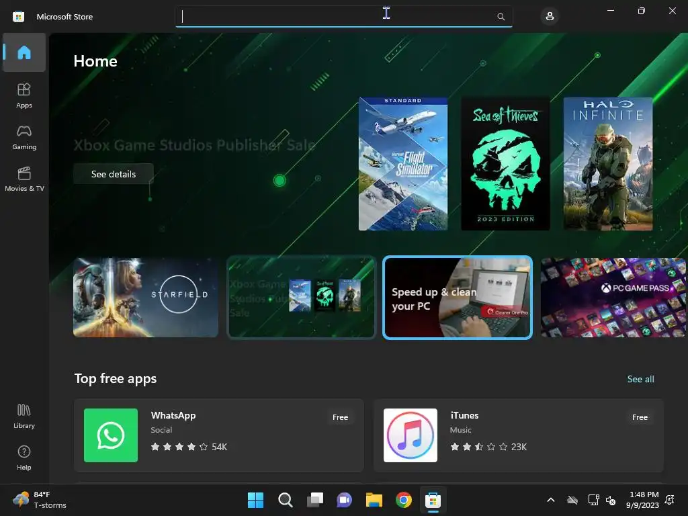Click the WhatsApp app icon
The image size is (688, 516).
coord(111,435)
